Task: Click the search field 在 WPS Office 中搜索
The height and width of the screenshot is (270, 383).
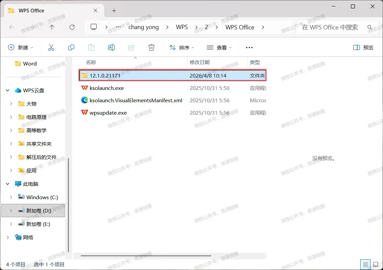Action: tap(330, 27)
